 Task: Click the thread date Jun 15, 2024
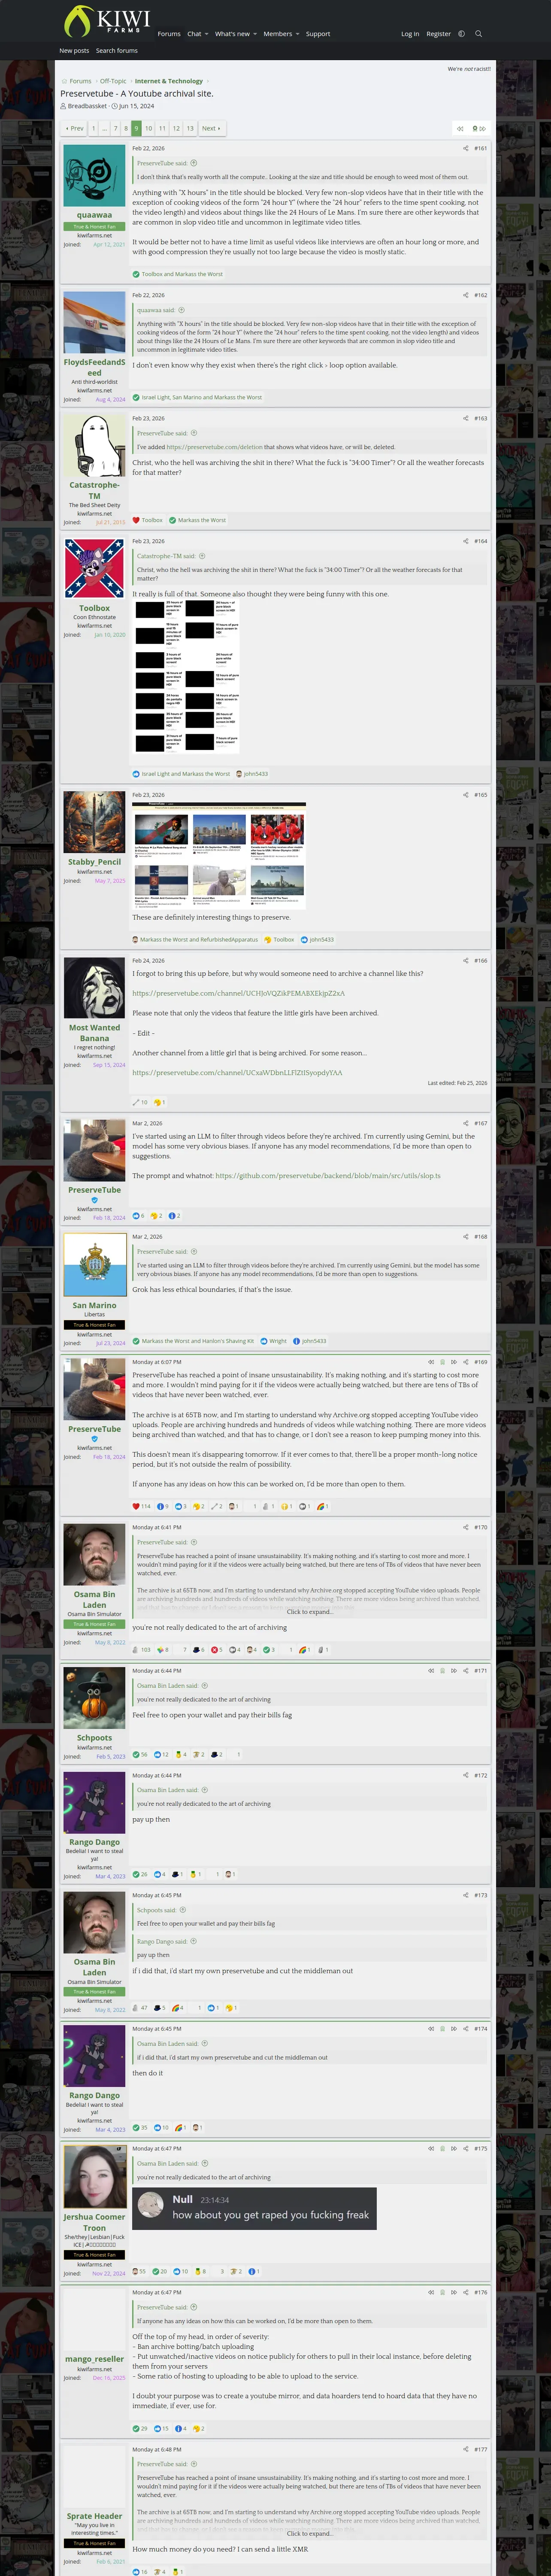pyautogui.click(x=137, y=106)
